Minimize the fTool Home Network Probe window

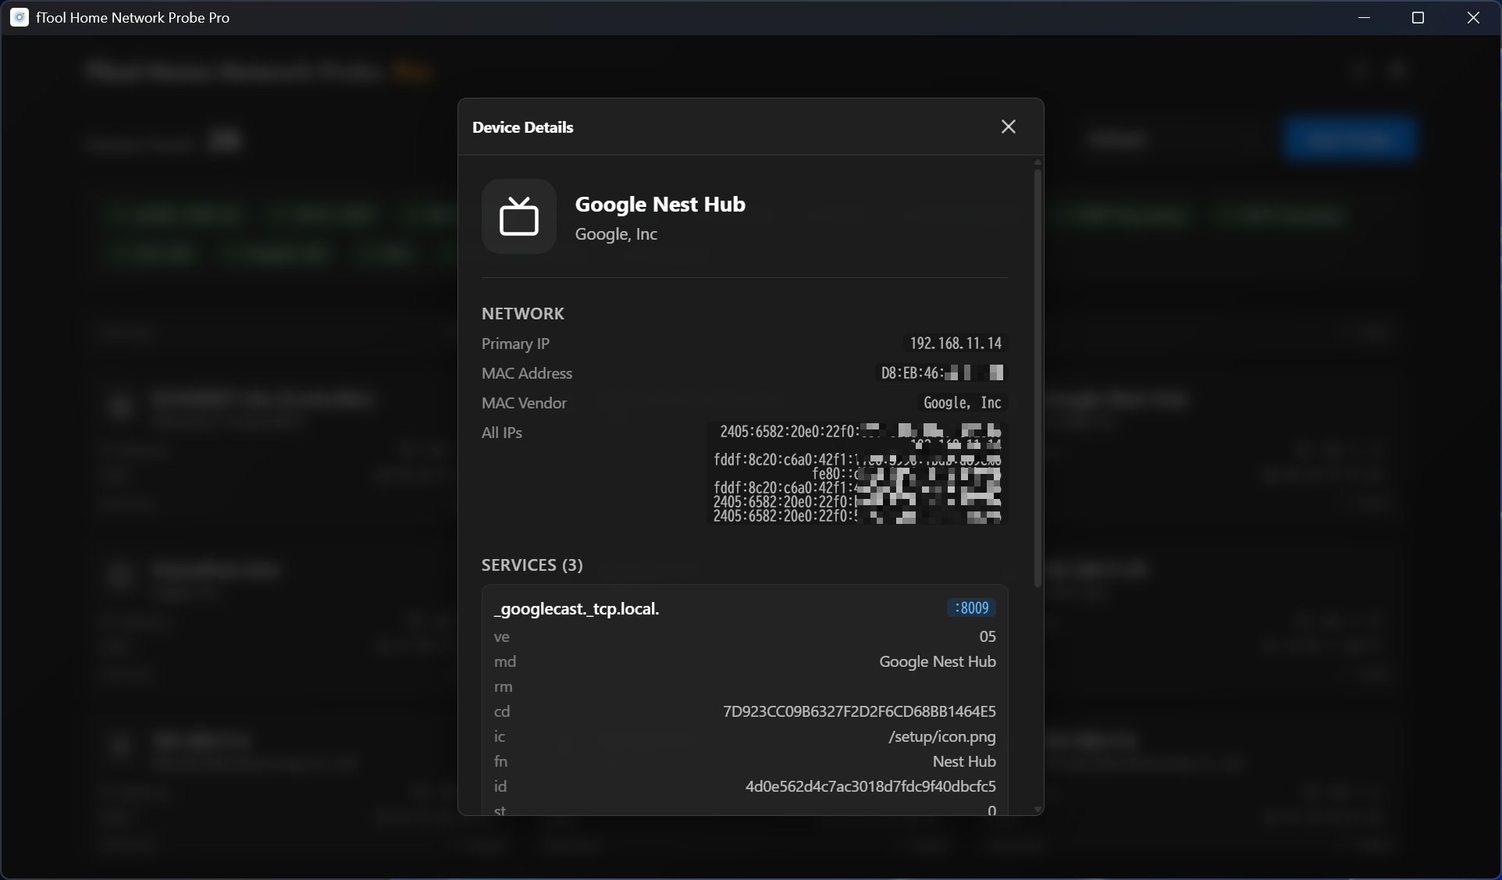coord(1364,17)
